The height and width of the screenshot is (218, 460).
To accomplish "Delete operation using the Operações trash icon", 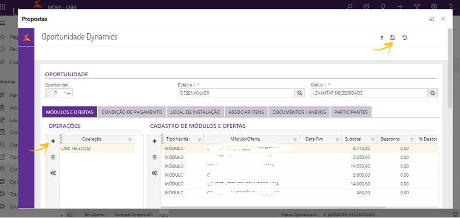I will coord(53,157).
